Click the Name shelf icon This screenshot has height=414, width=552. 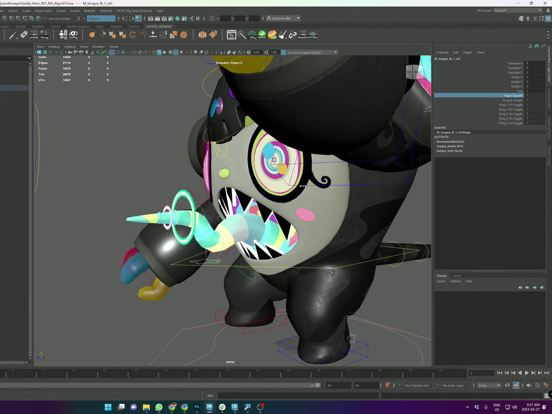45,34
